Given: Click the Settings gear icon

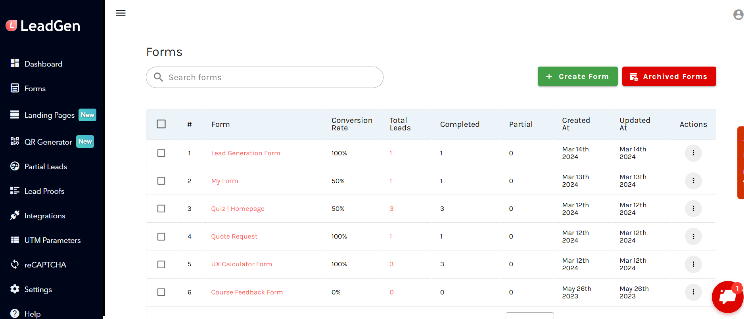Looking at the screenshot, I should (x=15, y=289).
